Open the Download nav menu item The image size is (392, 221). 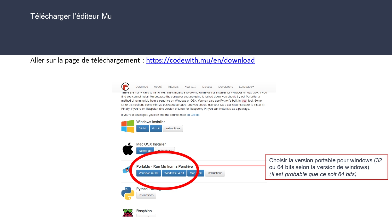pyautogui.click(x=142, y=87)
